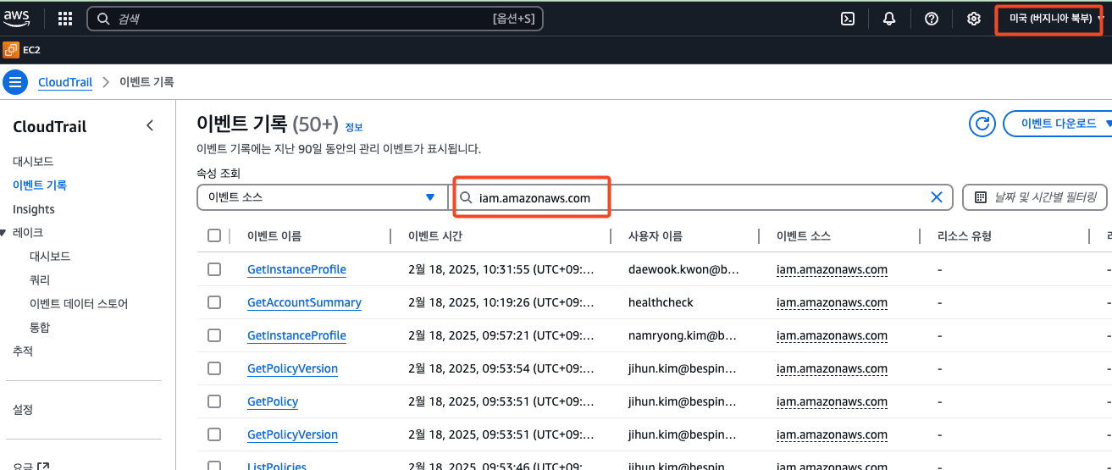Screen dimensions: 1112x470
Task: Click the 사용자 이름 column header
Action: pos(656,236)
